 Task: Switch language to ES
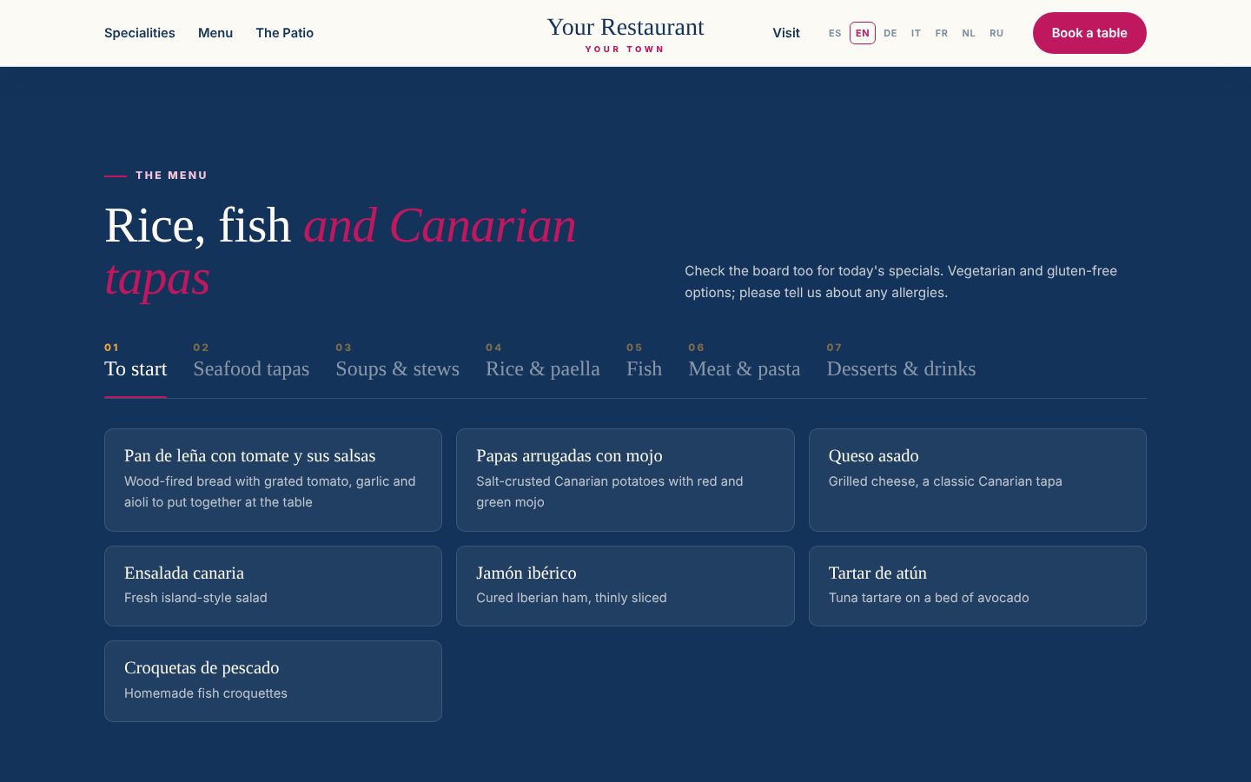coord(835,33)
